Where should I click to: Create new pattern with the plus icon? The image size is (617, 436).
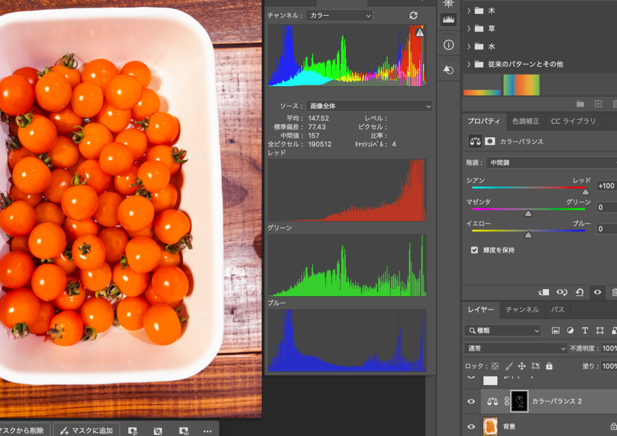[x=598, y=104]
